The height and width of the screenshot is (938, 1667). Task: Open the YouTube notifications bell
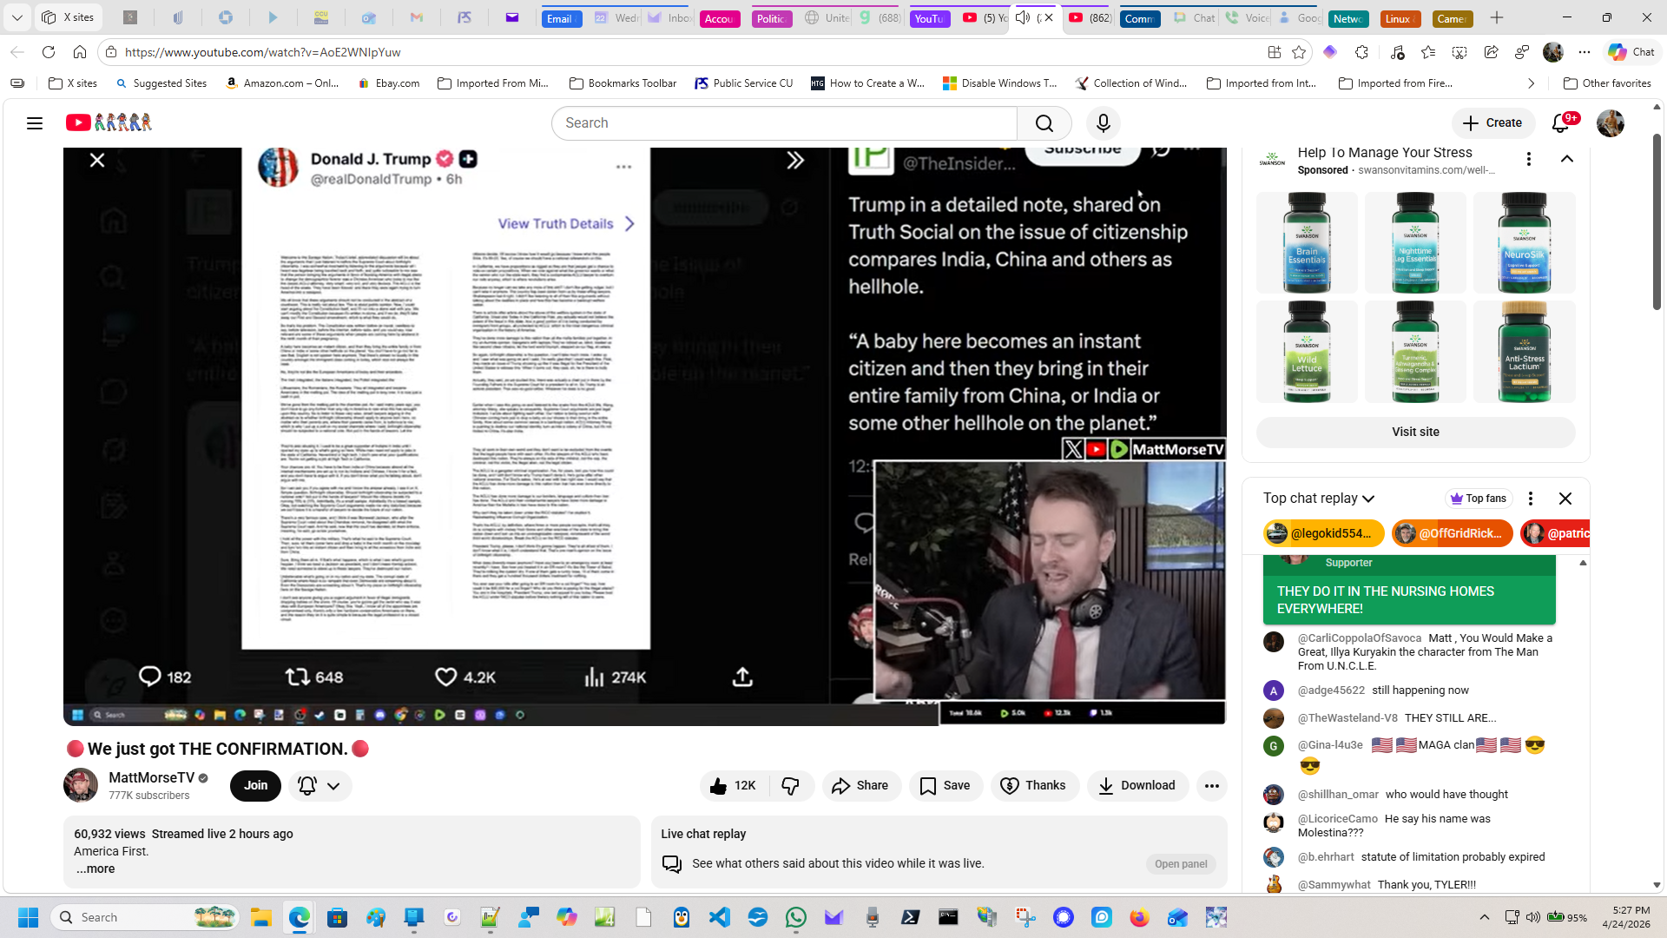pos(1560,123)
